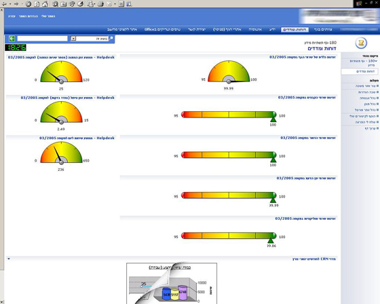
Task: Reload the page with the Refresh icon
Action: tap(37, 4)
